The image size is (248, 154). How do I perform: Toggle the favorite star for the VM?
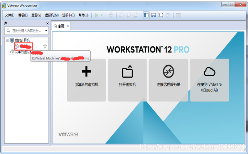pos(45,46)
